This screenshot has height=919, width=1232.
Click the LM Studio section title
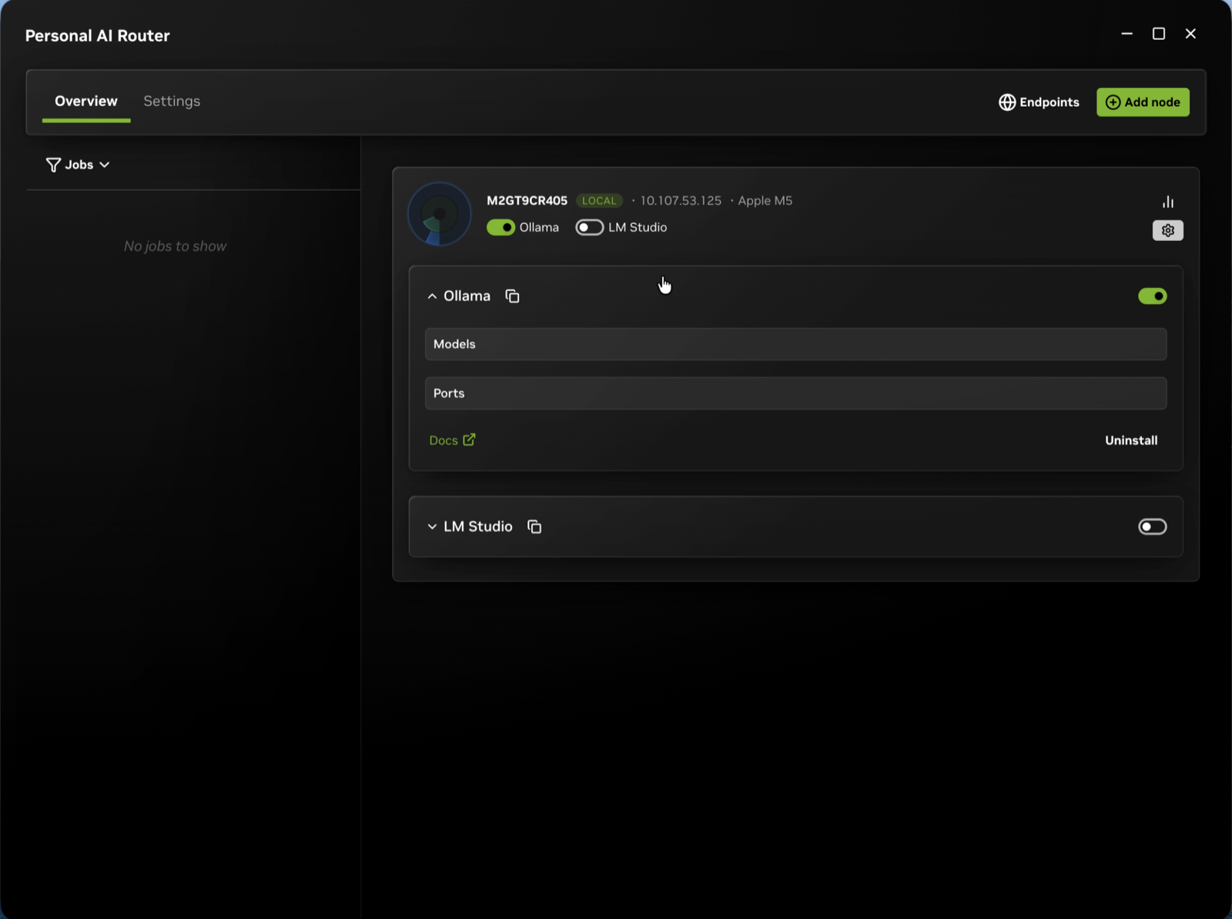477,526
